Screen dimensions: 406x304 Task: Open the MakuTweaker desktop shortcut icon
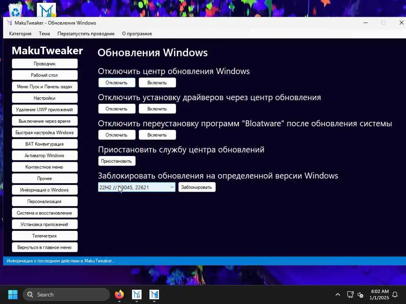point(46,10)
